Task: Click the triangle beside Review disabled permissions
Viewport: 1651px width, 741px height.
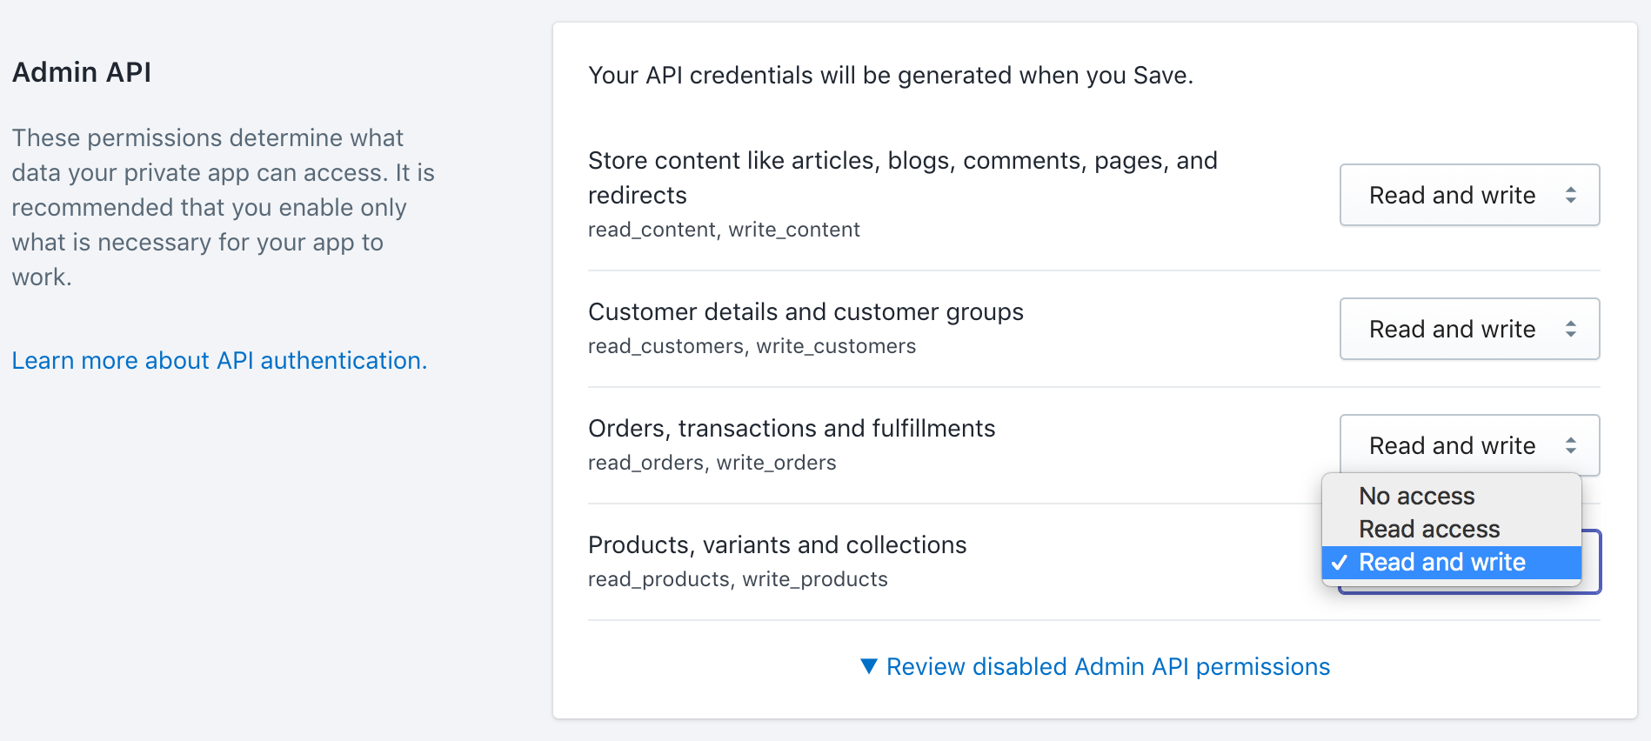Action: click(868, 666)
